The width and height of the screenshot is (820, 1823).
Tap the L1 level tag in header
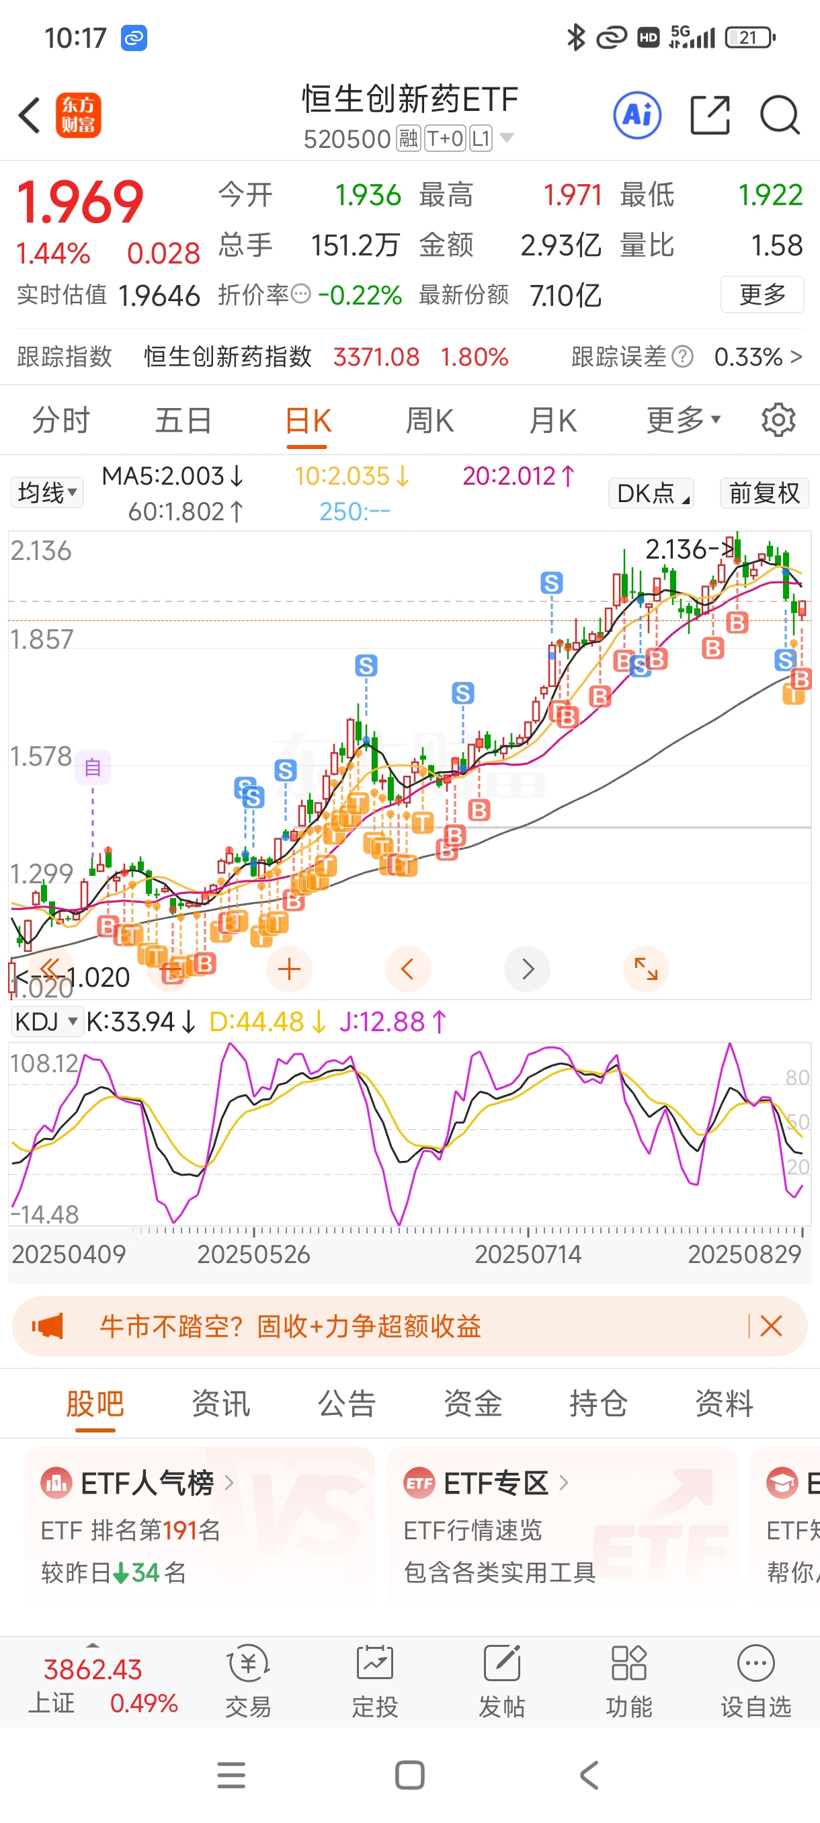tap(481, 138)
